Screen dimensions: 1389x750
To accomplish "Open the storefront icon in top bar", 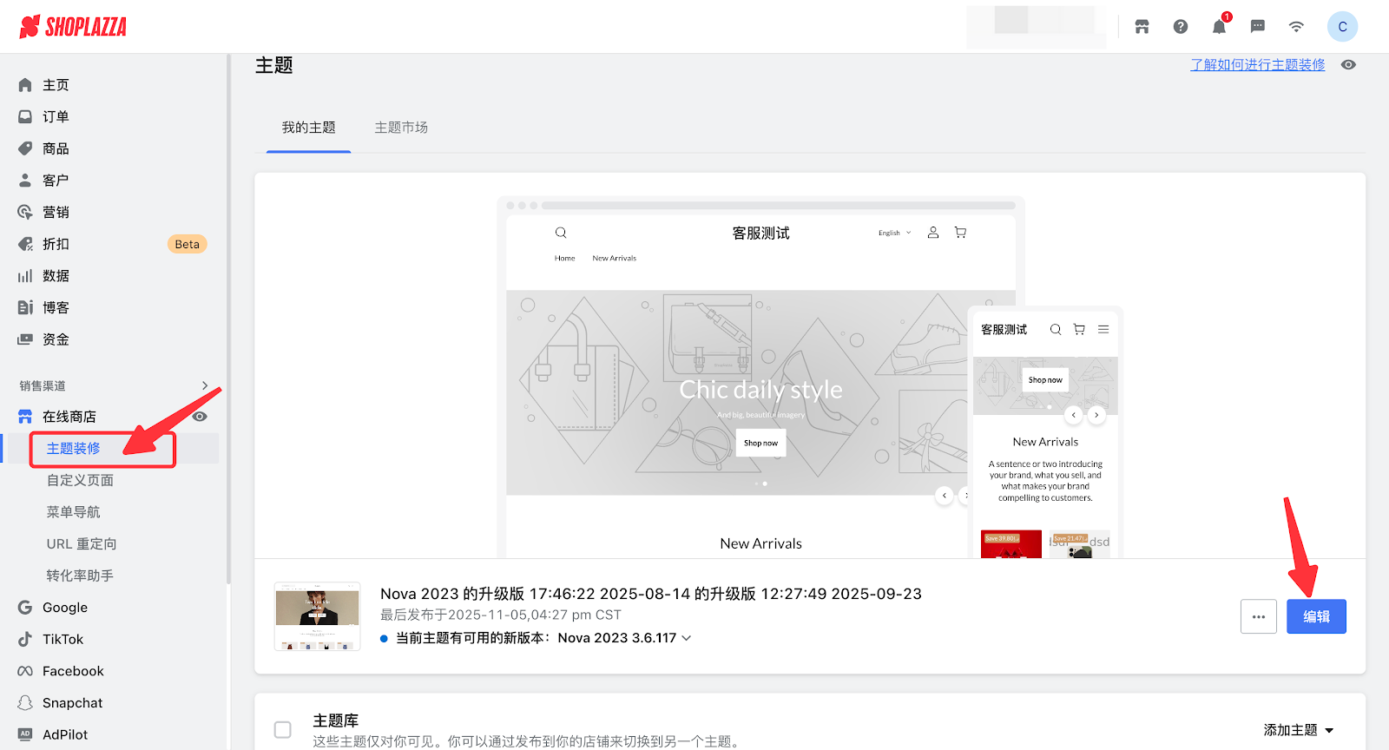I will (x=1142, y=27).
